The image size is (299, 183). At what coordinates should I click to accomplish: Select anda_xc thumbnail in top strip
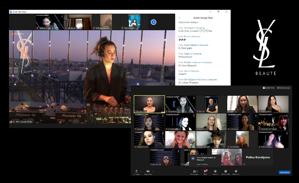pyautogui.click(x=78, y=22)
